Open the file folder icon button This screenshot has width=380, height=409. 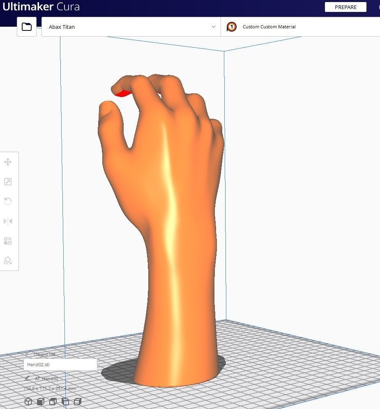pyautogui.click(x=27, y=27)
